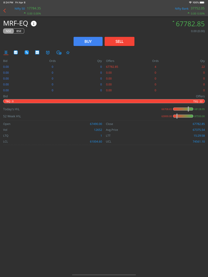The image size is (208, 277).
Task: Click the MRF-EQ symbol title
Action: point(16,23)
